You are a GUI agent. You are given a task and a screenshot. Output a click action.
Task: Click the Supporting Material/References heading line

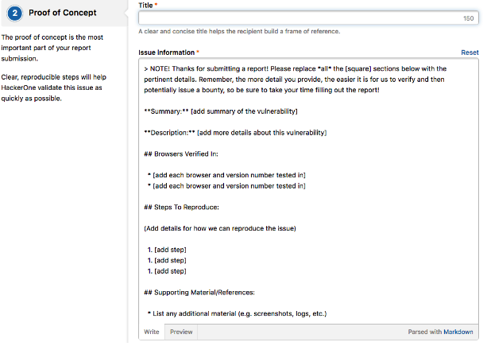(x=207, y=294)
